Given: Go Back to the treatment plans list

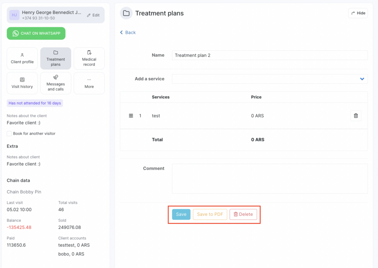Looking at the screenshot, I should (128, 32).
